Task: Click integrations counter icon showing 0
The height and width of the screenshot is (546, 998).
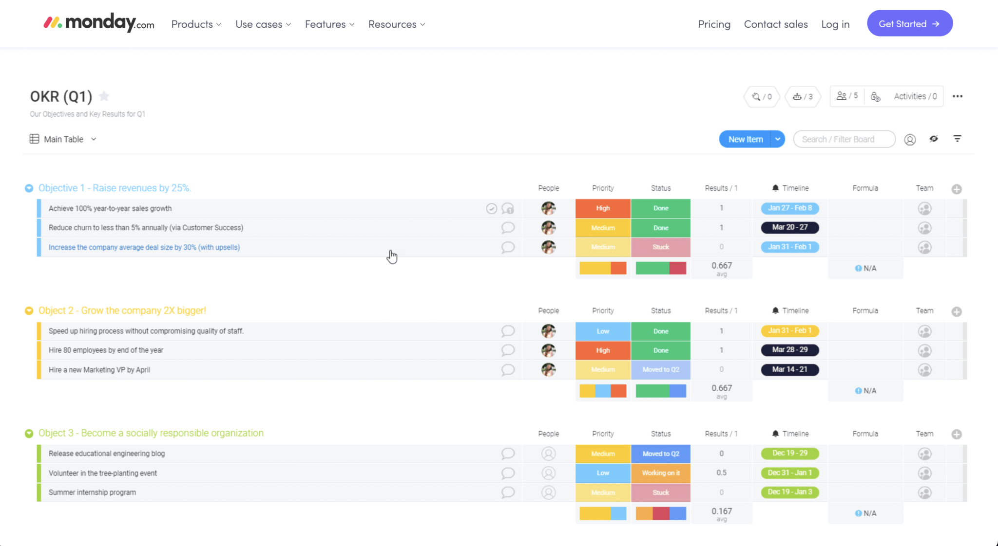Action: 762,97
